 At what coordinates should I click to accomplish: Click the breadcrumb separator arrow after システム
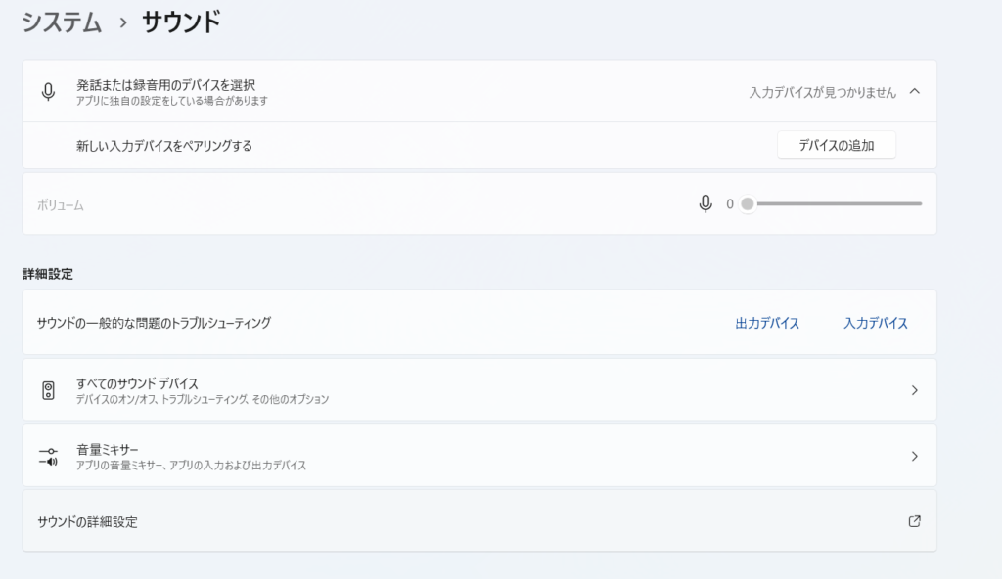point(123,22)
